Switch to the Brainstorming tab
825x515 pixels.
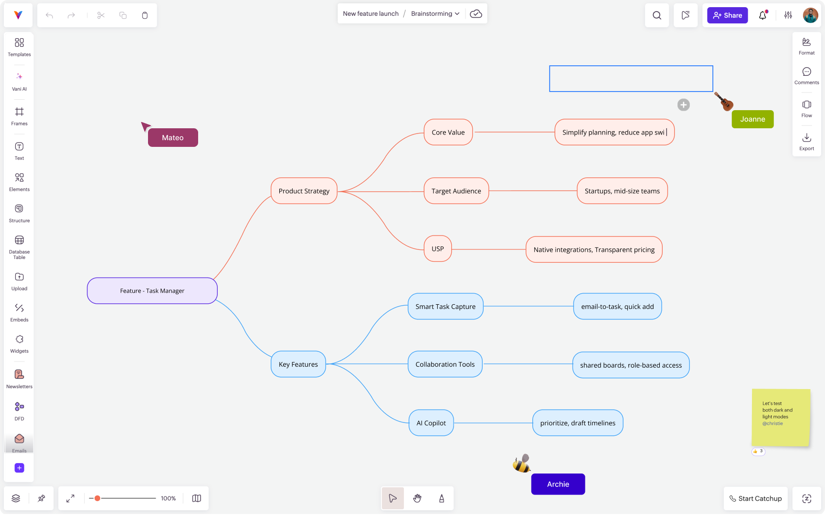431,13
